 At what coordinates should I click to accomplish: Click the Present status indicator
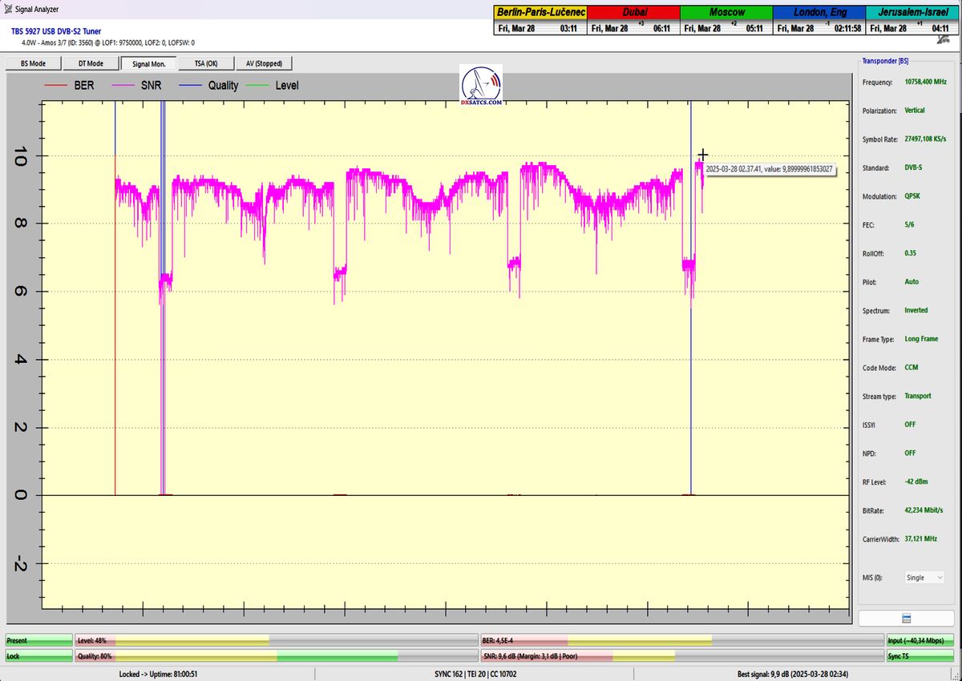38,640
